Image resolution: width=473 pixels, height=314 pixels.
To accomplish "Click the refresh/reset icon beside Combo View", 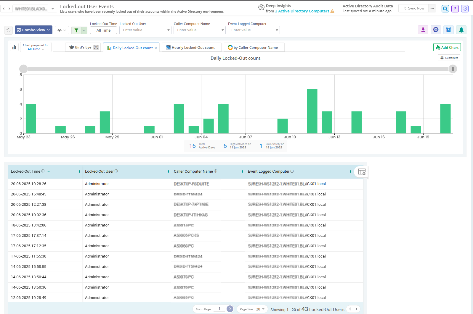I will (9, 30).
